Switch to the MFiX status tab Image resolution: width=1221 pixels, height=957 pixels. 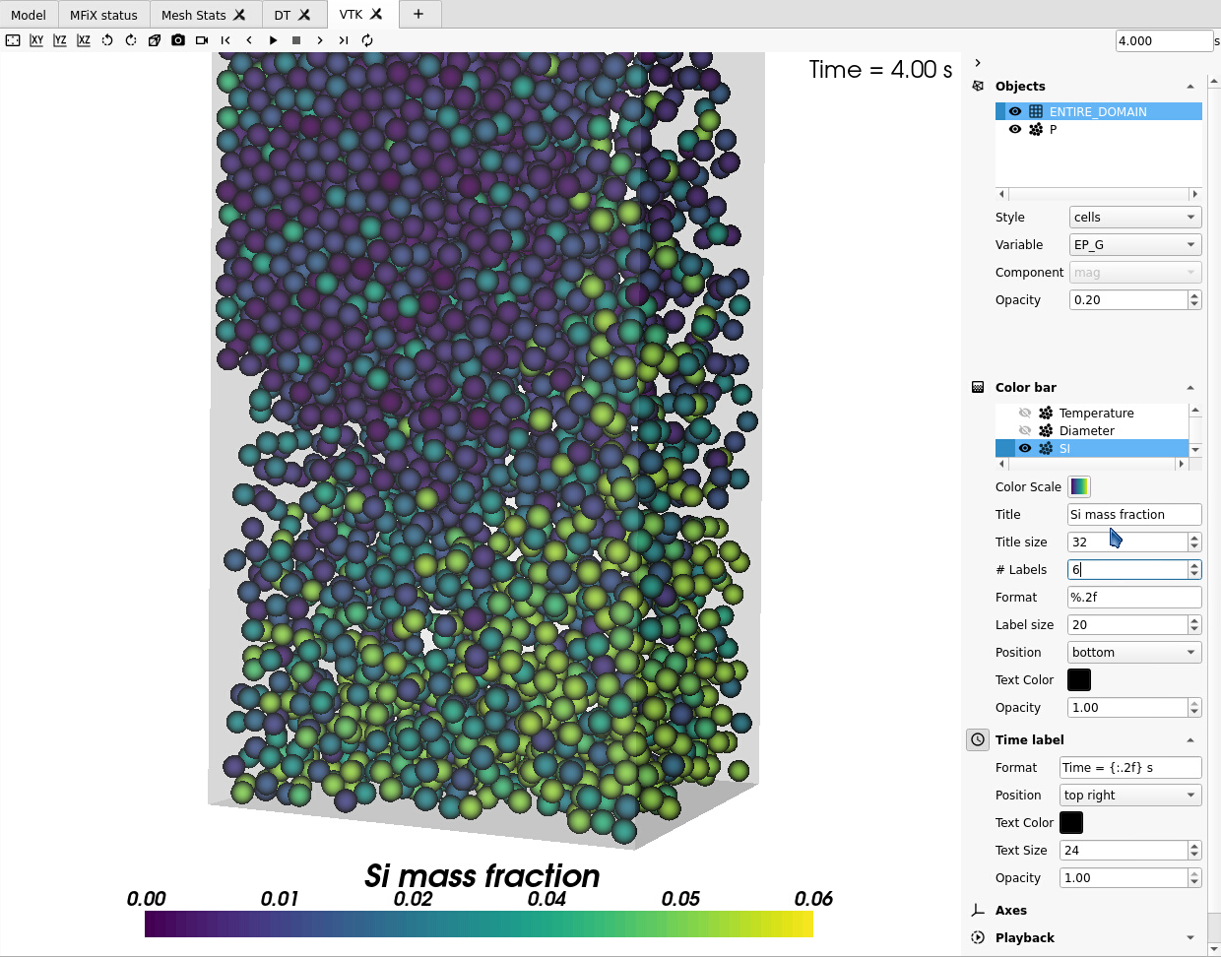103,15
